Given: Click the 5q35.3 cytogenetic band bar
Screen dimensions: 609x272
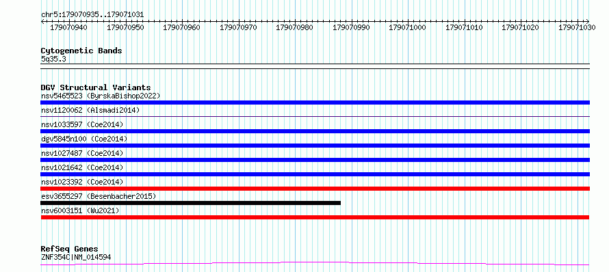Looking at the screenshot, I should pyautogui.click(x=315, y=66).
